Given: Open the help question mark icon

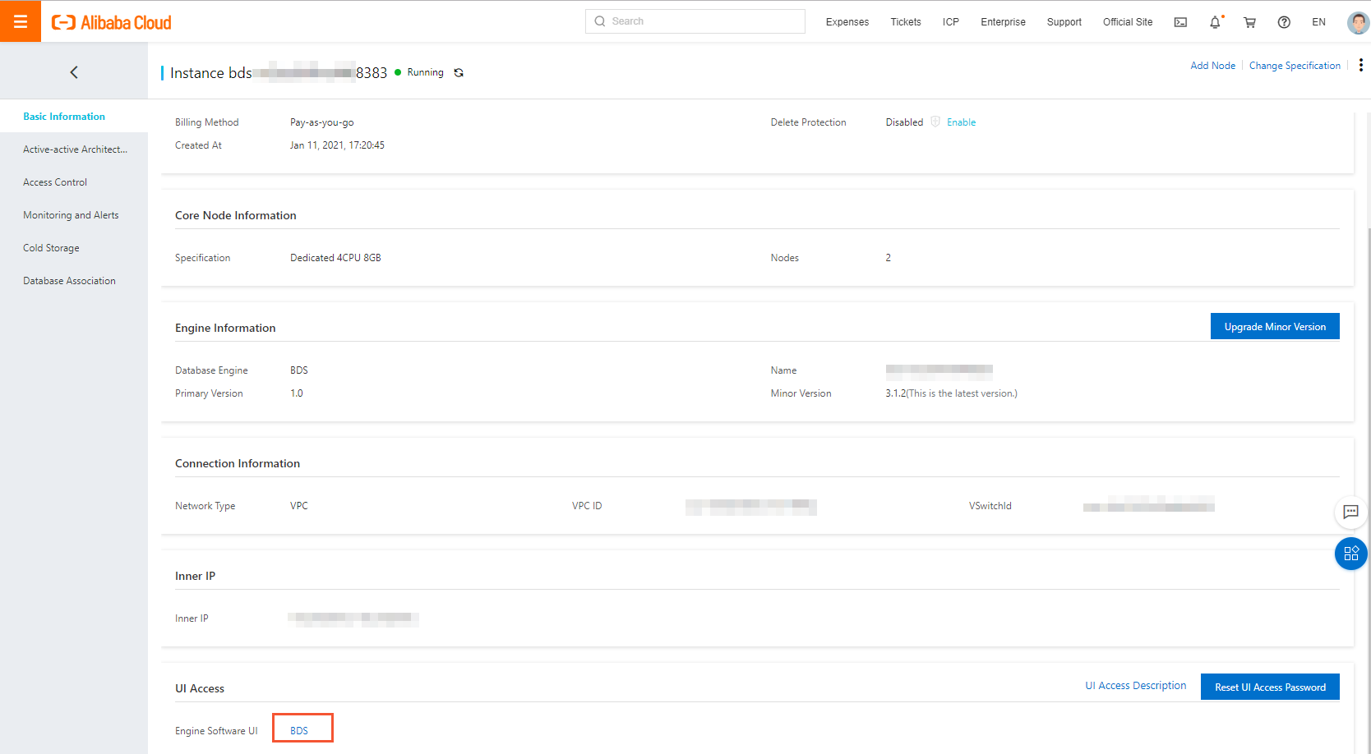Looking at the screenshot, I should [x=1284, y=22].
